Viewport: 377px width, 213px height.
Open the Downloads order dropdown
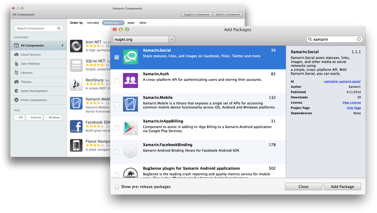(x=113, y=23)
